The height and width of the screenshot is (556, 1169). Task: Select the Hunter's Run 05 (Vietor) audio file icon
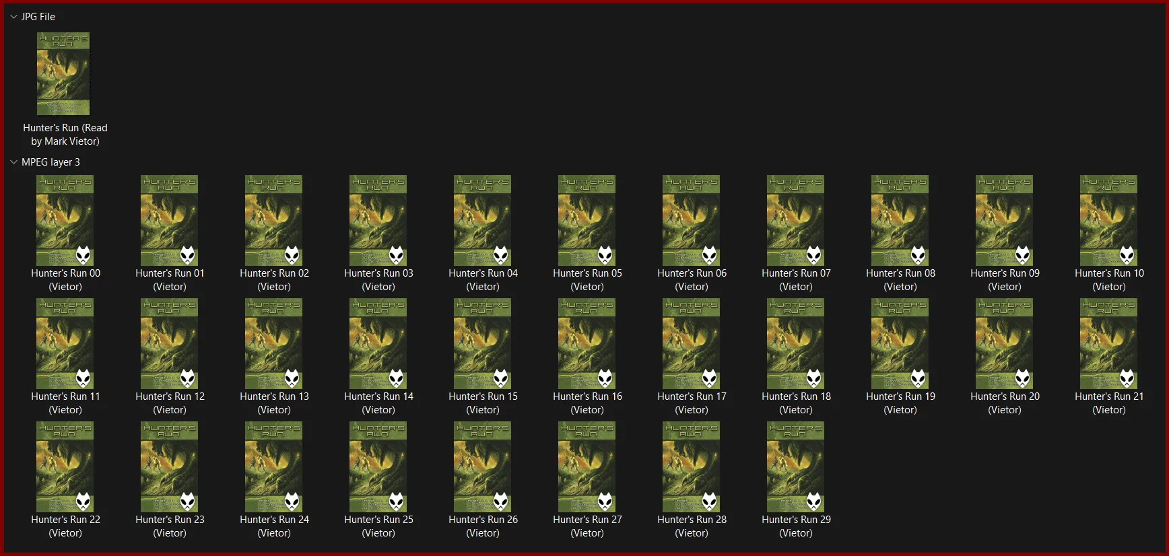click(x=587, y=221)
